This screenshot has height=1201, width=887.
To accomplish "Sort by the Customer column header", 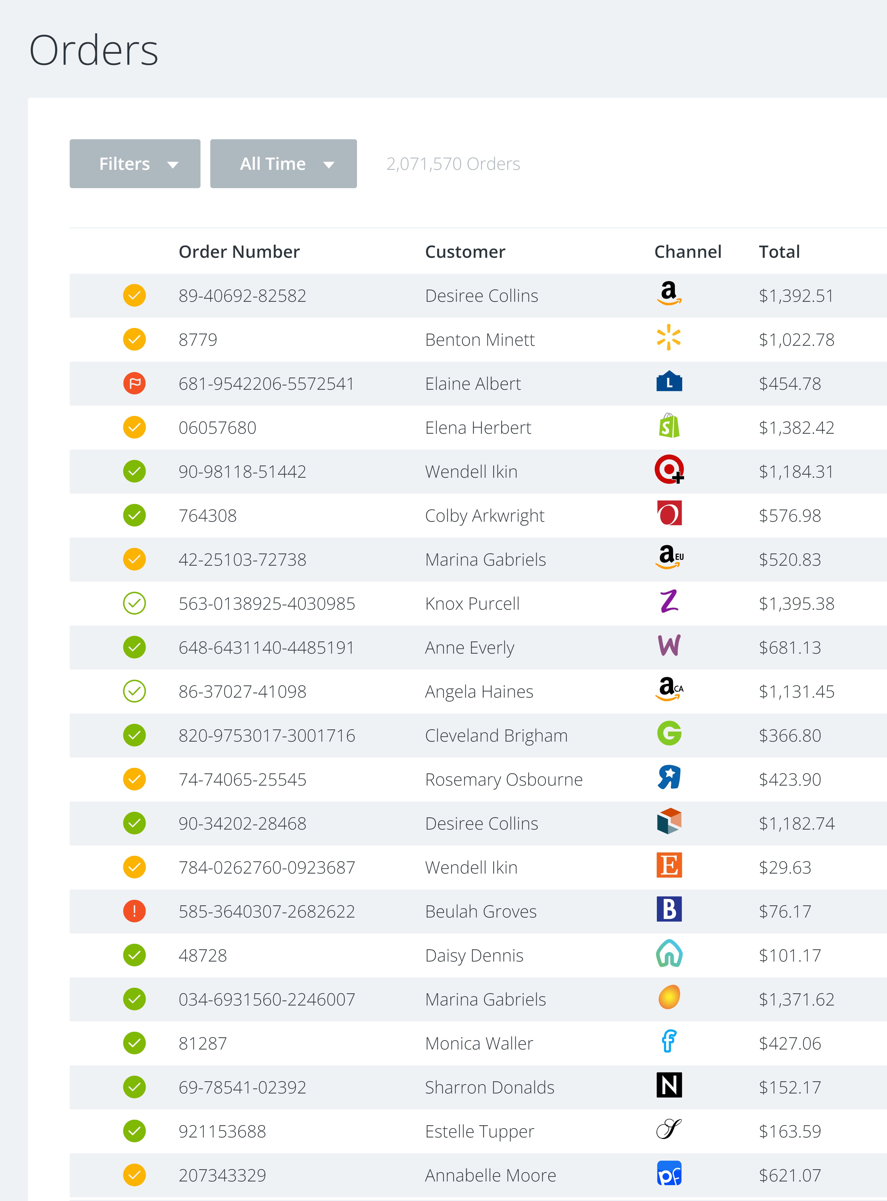I will [x=465, y=252].
